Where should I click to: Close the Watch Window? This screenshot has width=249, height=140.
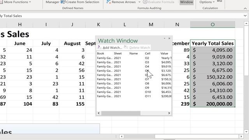tap(169, 38)
